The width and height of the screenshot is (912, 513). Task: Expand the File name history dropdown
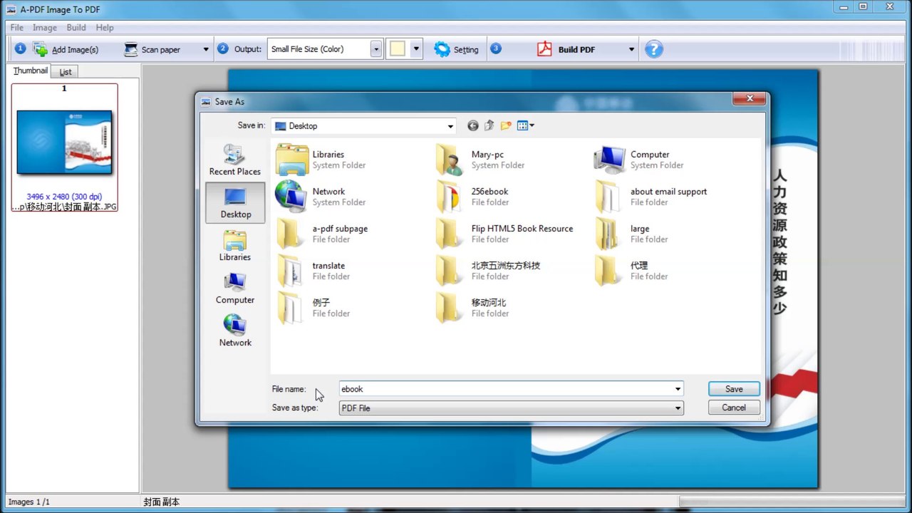coord(678,389)
